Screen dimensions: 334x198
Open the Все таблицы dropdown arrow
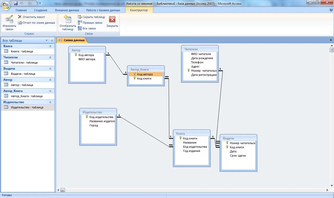(x=47, y=40)
